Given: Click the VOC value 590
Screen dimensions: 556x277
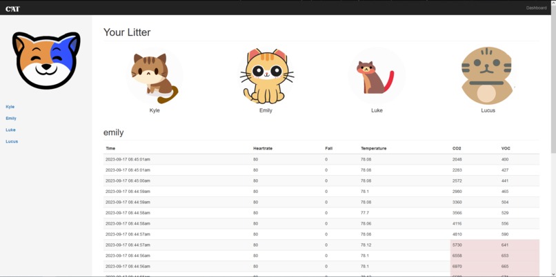Looking at the screenshot, I should [x=505, y=234].
